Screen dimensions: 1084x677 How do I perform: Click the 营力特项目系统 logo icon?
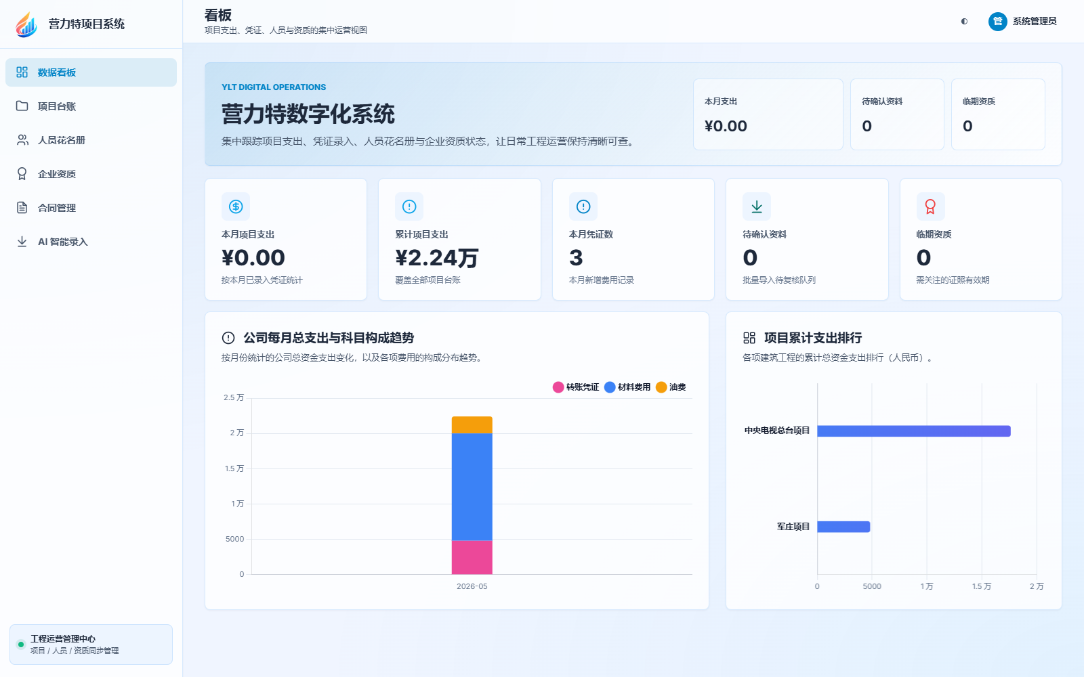coord(26,24)
